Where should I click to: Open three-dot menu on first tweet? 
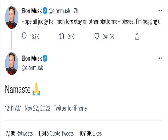[x=160, y=11]
